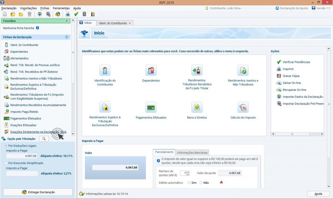
Task: Open Doações Efetuadas ficha
Action: click(23, 125)
